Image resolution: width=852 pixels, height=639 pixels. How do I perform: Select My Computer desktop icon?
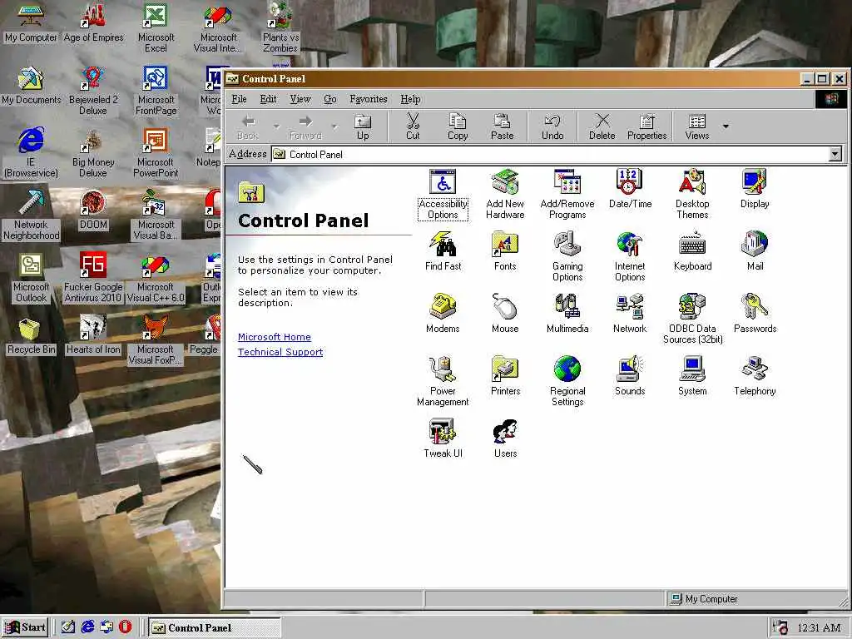point(31,22)
